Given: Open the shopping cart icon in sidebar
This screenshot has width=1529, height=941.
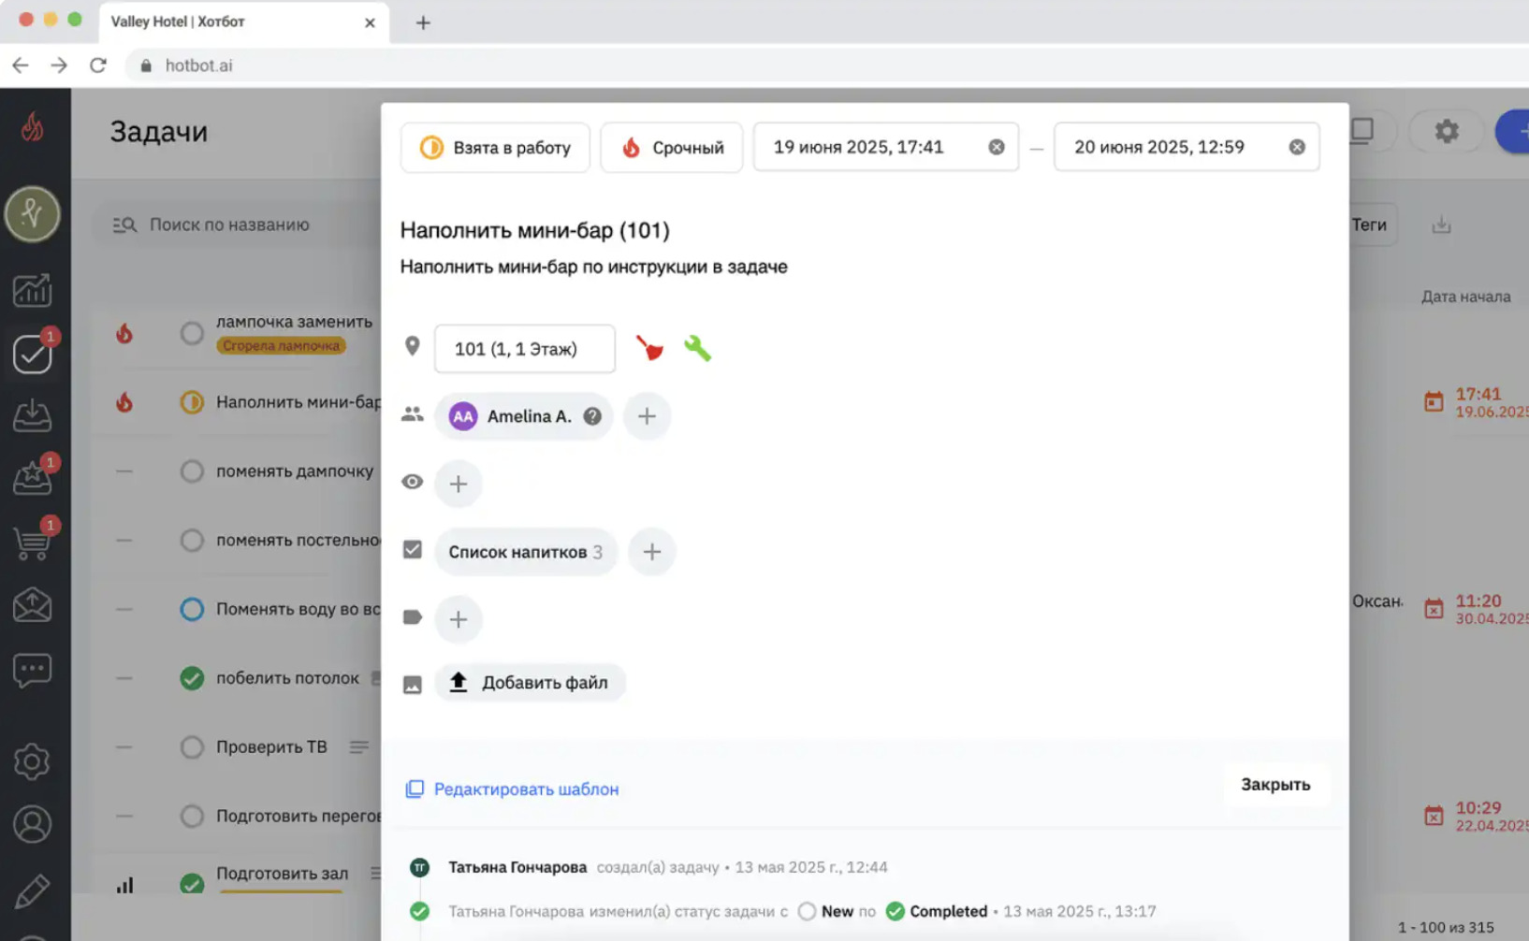Looking at the screenshot, I should point(32,542).
